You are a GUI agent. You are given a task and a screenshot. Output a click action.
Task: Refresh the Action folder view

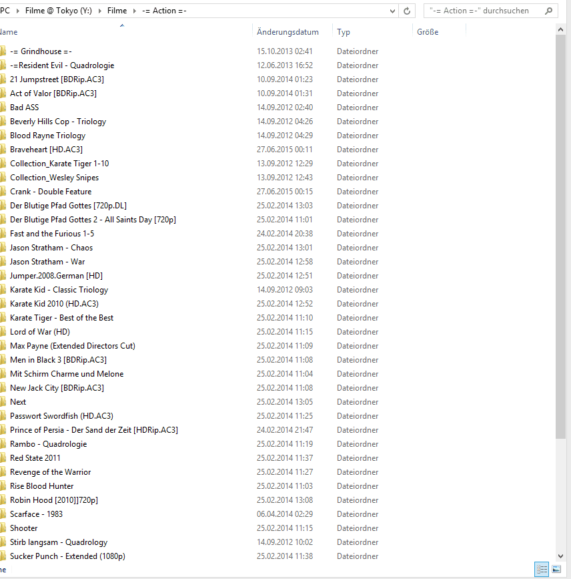coord(407,11)
